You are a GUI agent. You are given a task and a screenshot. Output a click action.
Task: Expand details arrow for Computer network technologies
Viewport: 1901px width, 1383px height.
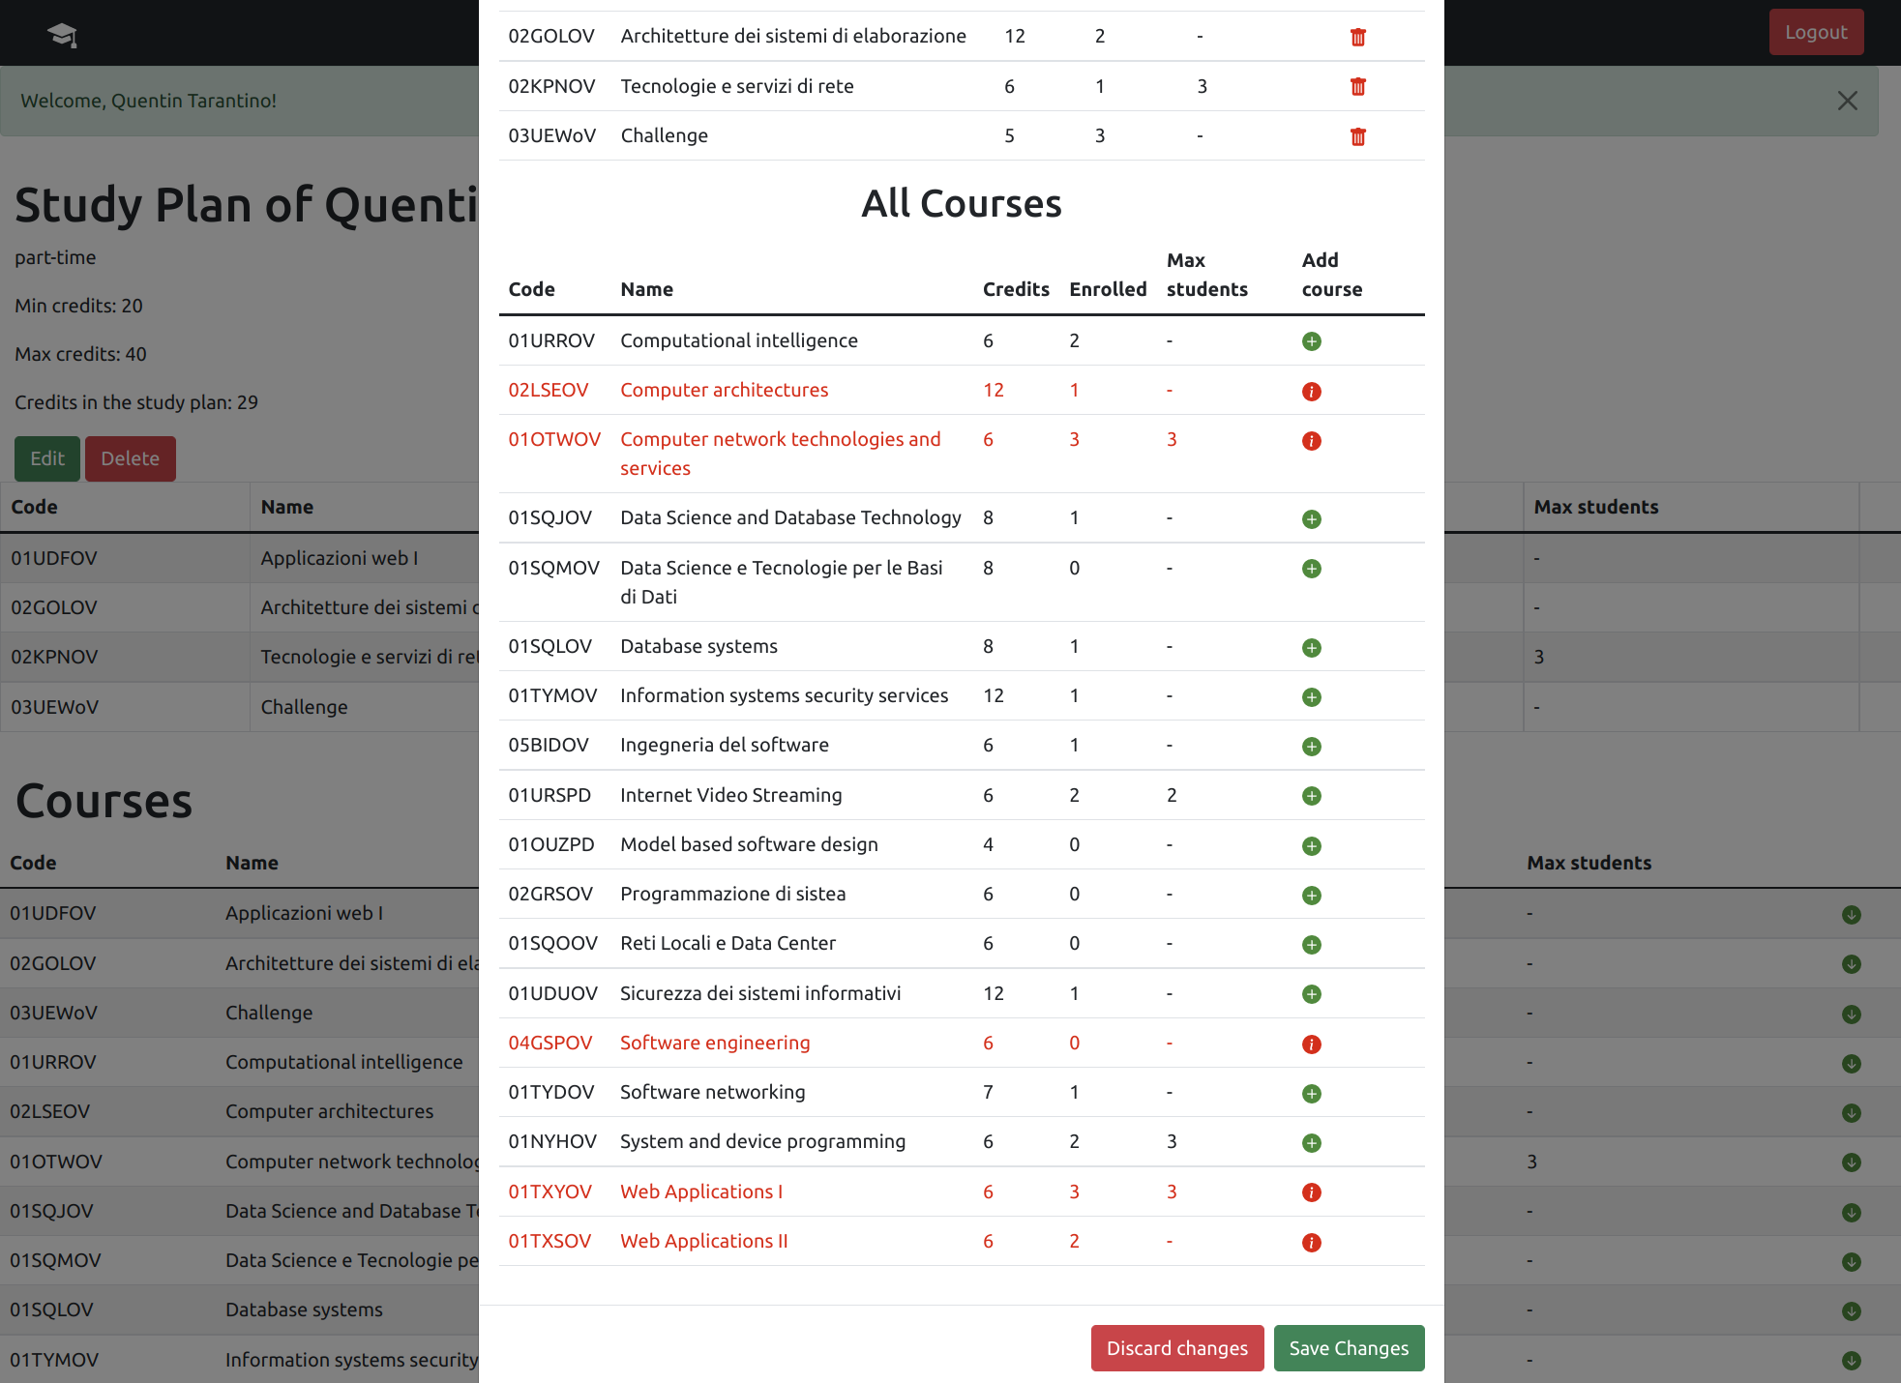1851,1162
